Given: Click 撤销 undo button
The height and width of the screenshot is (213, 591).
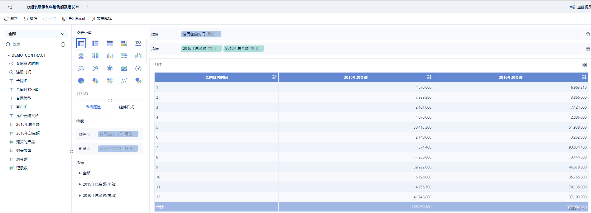Looking at the screenshot, I should pyautogui.click(x=30, y=19).
